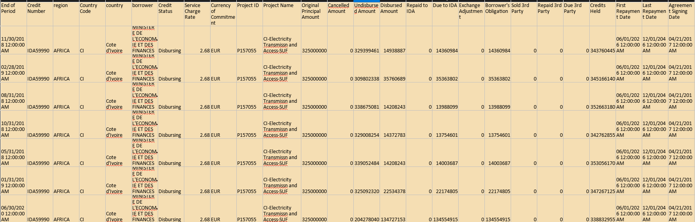Select the End of Period cell 01/31/2019

point(13,181)
